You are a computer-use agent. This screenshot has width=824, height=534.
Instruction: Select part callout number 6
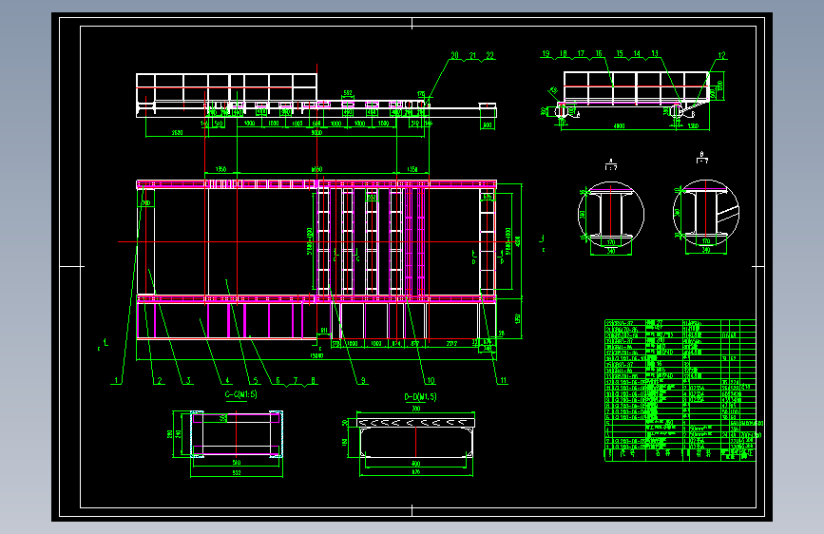point(278,380)
